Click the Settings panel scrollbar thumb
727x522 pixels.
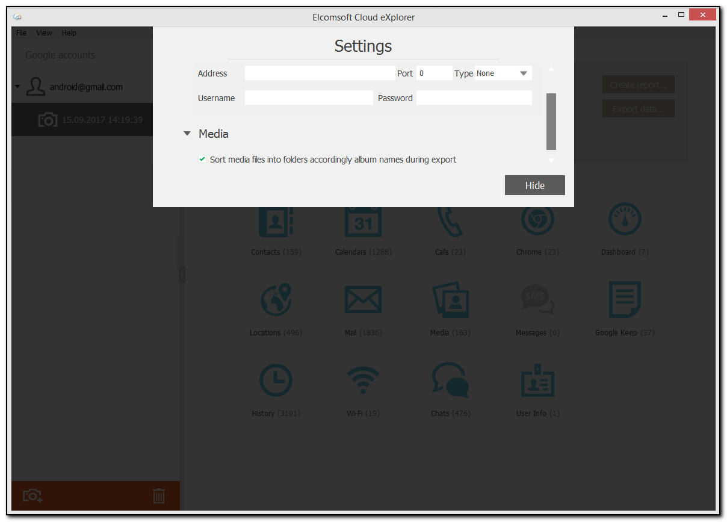551,121
